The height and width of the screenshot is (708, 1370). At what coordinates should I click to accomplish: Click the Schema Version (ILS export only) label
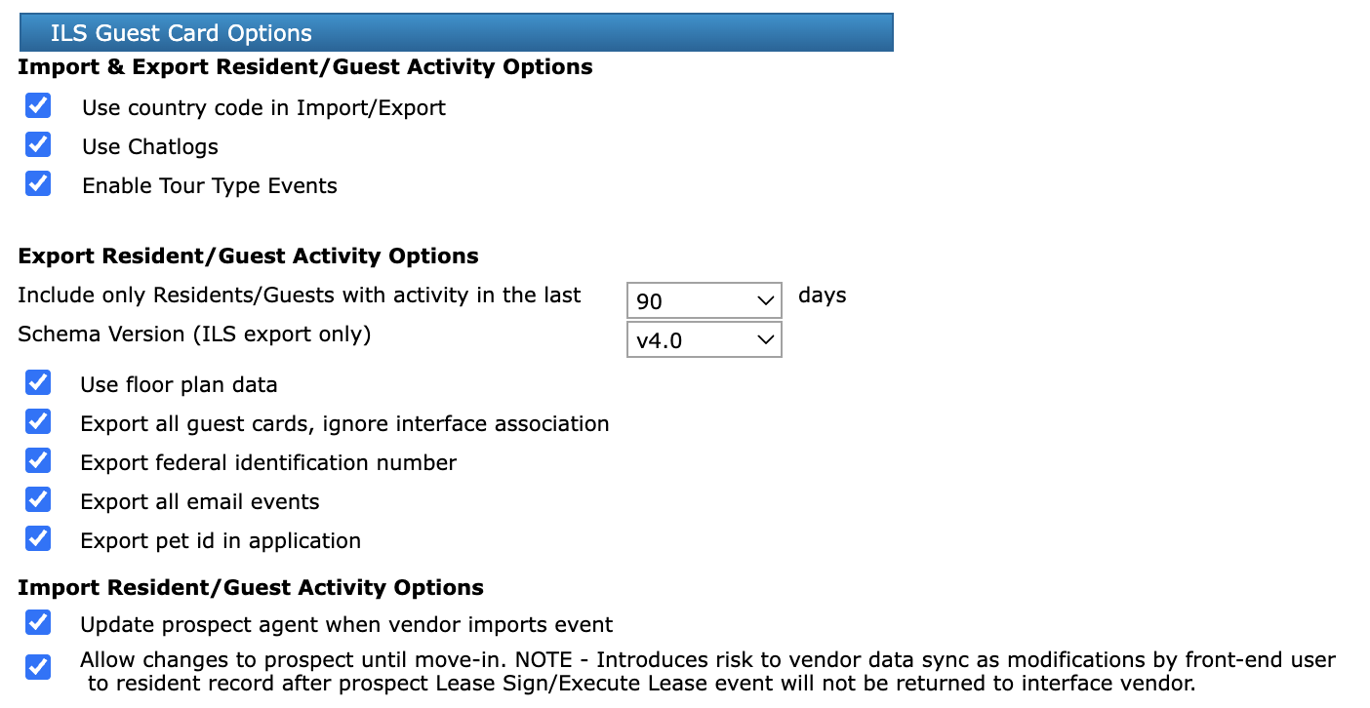click(x=195, y=334)
